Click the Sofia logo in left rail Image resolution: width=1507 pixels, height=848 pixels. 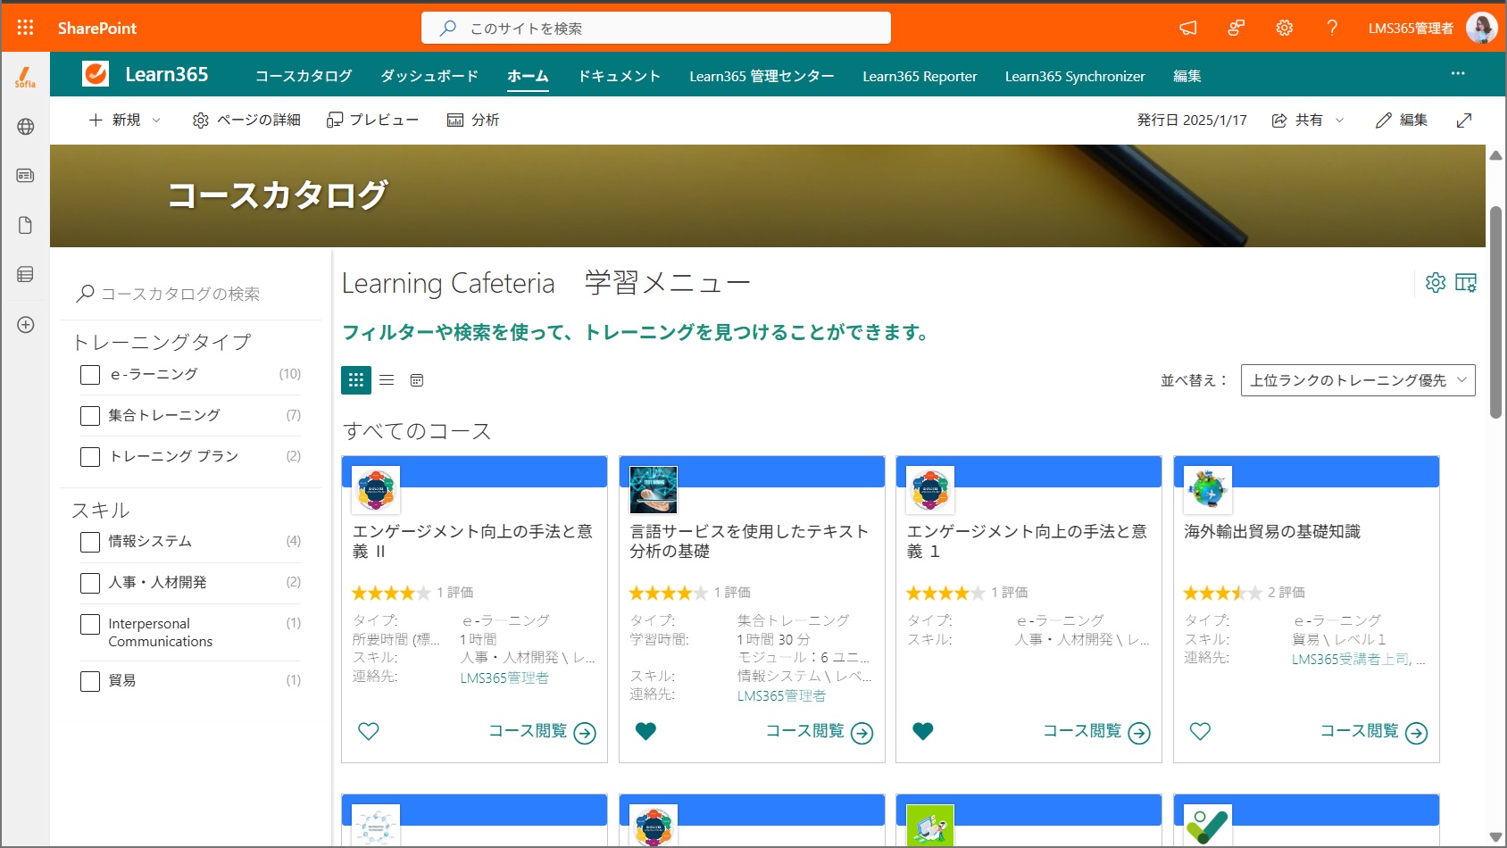25,78
